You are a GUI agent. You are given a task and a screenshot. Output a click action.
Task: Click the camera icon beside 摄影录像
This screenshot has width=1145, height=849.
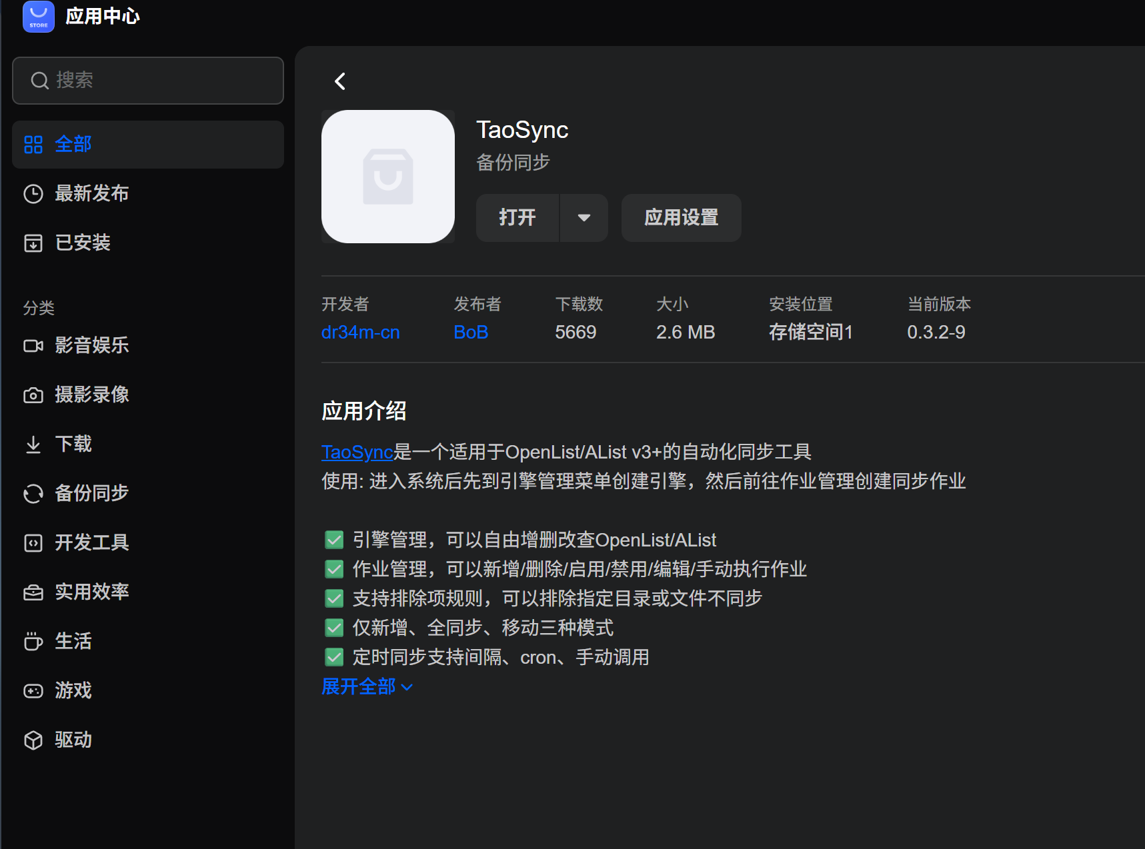pos(33,395)
